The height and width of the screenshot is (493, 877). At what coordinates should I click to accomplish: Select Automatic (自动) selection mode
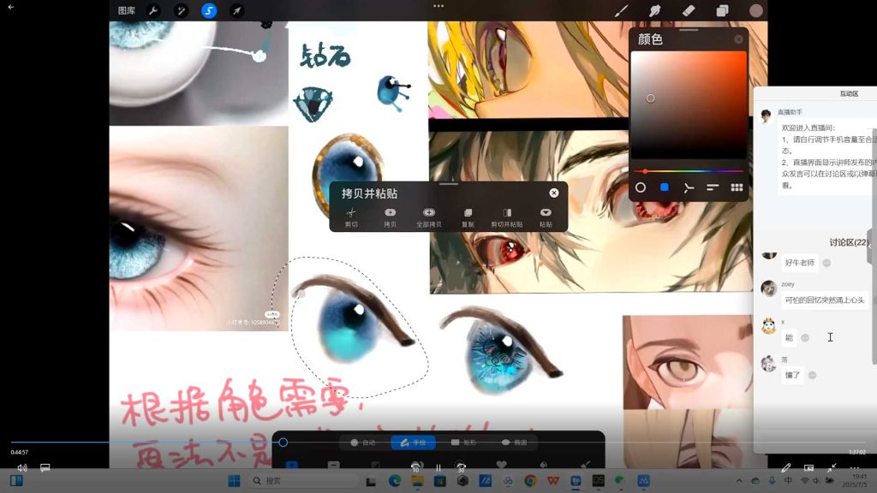click(362, 443)
